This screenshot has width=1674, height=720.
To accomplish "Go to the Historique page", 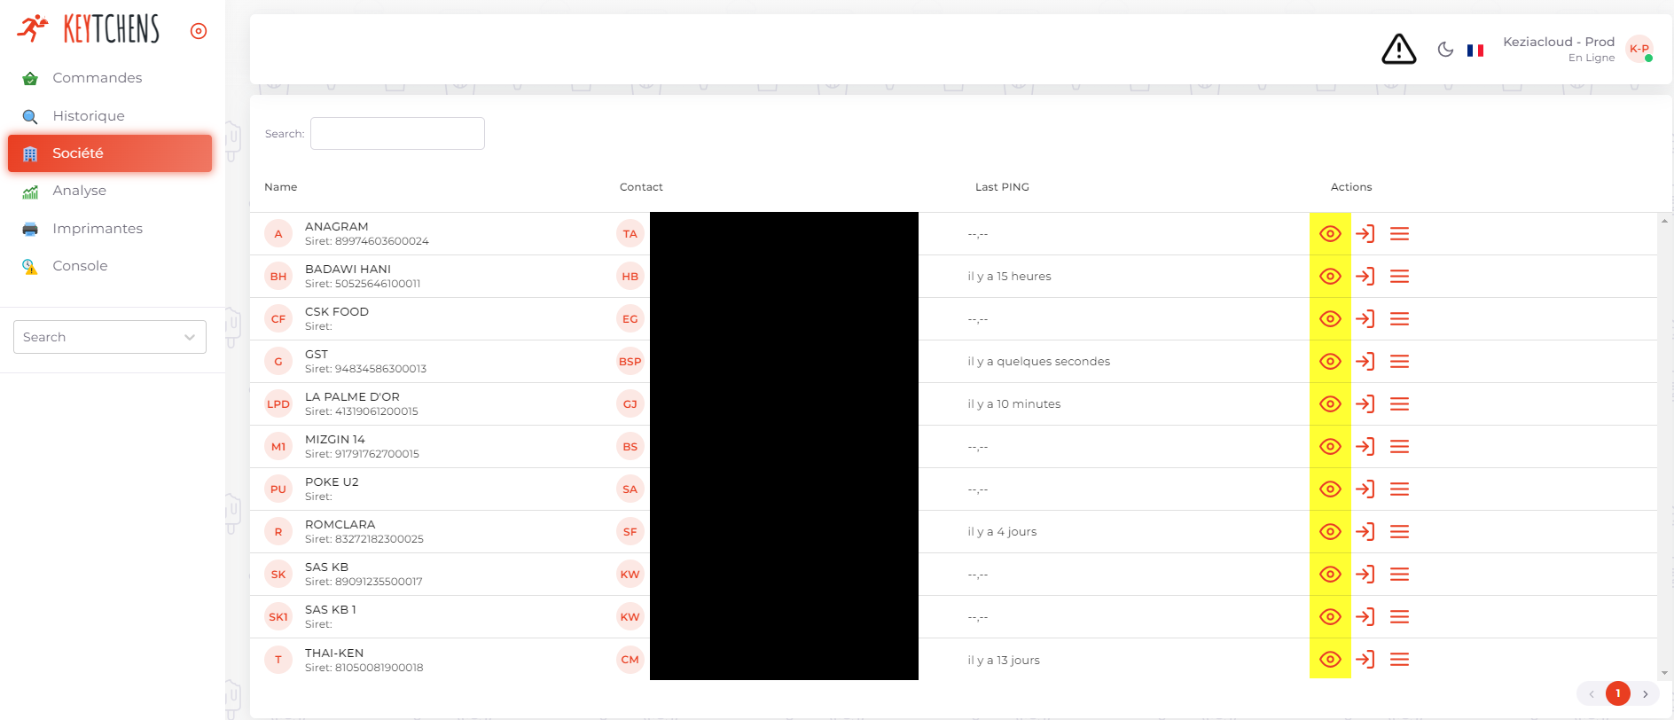I will 88,116.
